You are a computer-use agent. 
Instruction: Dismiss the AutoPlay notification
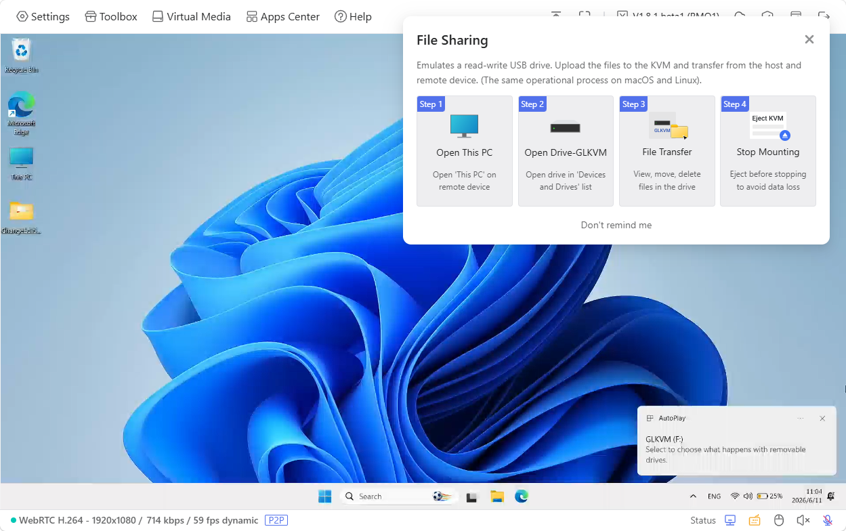click(822, 419)
